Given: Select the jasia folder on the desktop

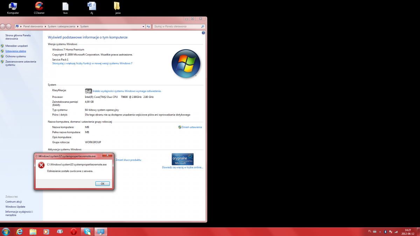Looking at the screenshot, I should pos(118,8).
